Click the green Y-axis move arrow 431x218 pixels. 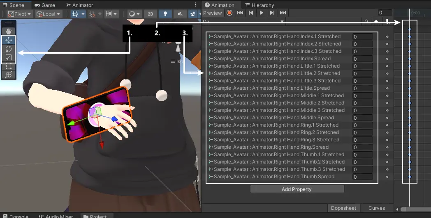coord(71,123)
